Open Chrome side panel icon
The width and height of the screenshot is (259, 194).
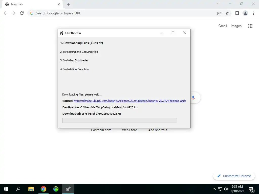[x=237, y=13]
